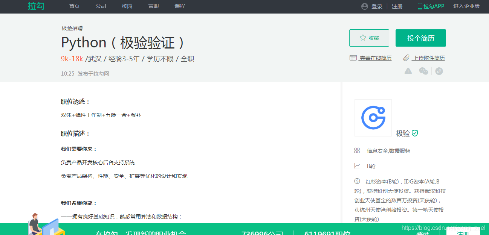Click the 登录 link in top bar

click(x=377, y=6)
